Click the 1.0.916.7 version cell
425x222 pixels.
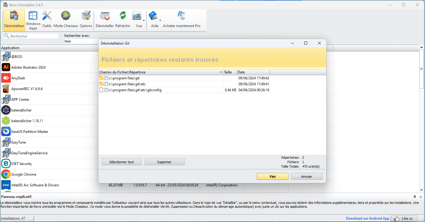point(140,185)
